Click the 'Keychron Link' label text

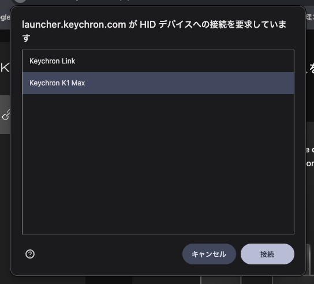click(53, 61)
